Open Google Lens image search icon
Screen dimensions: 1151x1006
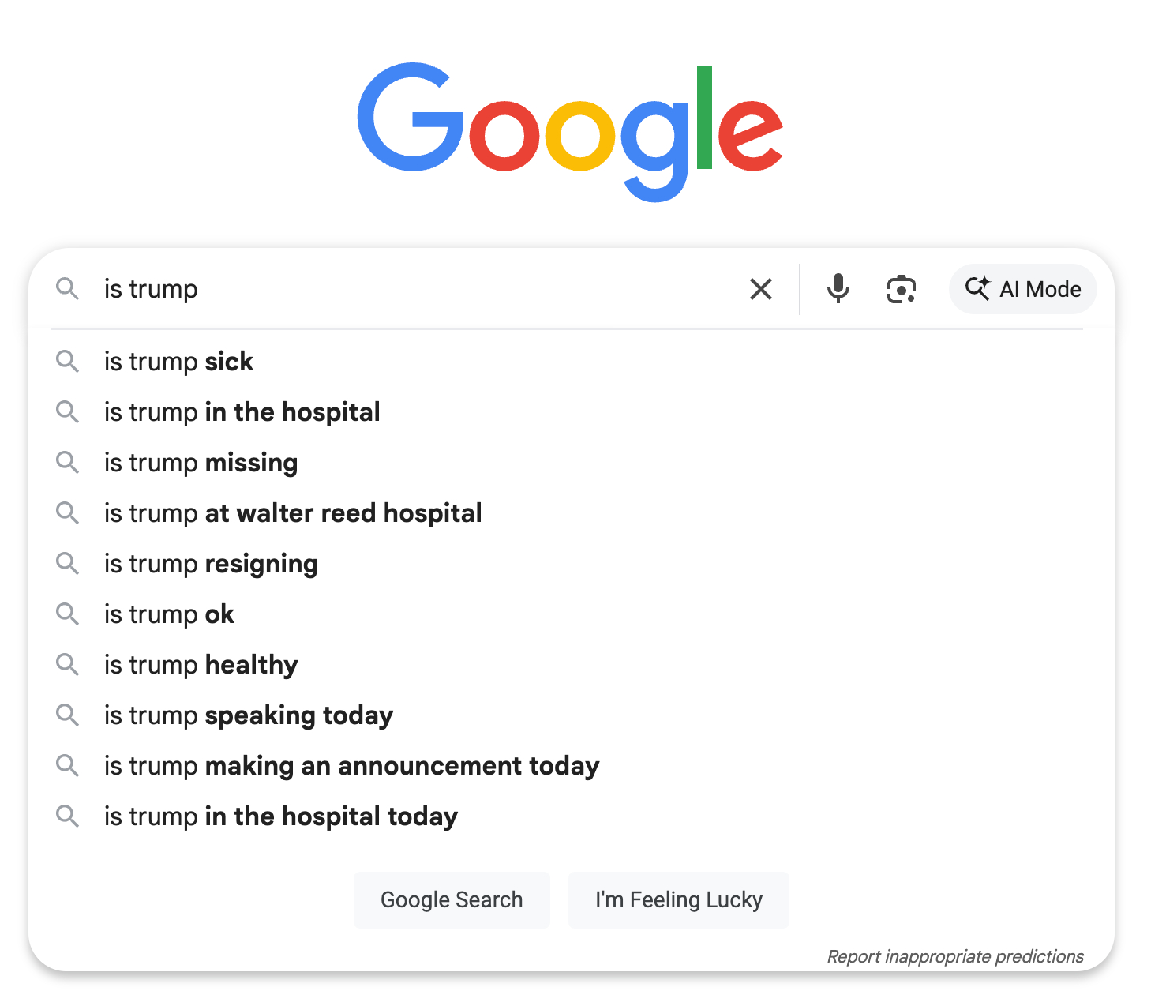coord(901,289)
